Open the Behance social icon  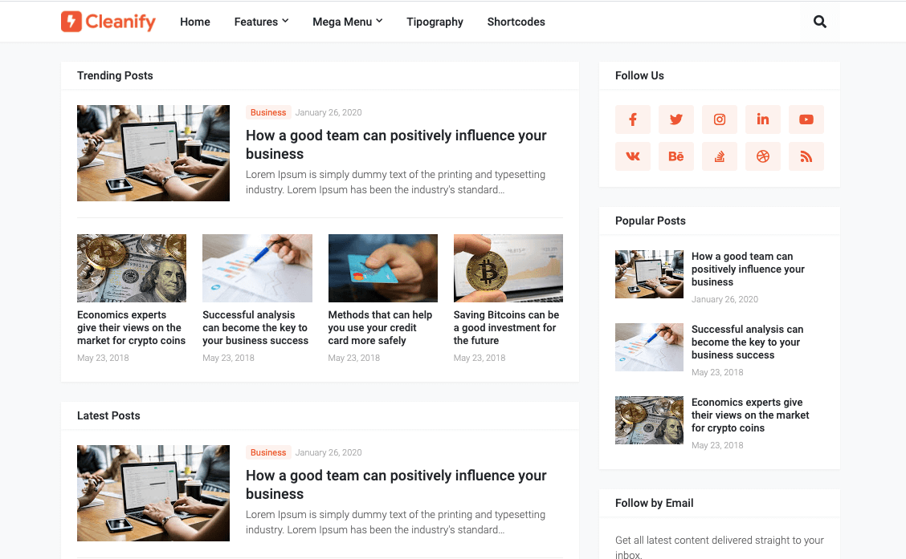(676, 156)
